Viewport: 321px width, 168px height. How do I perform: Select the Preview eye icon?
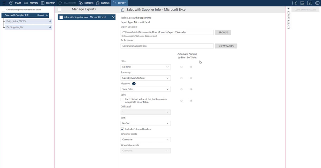click(x=25, y=3)
